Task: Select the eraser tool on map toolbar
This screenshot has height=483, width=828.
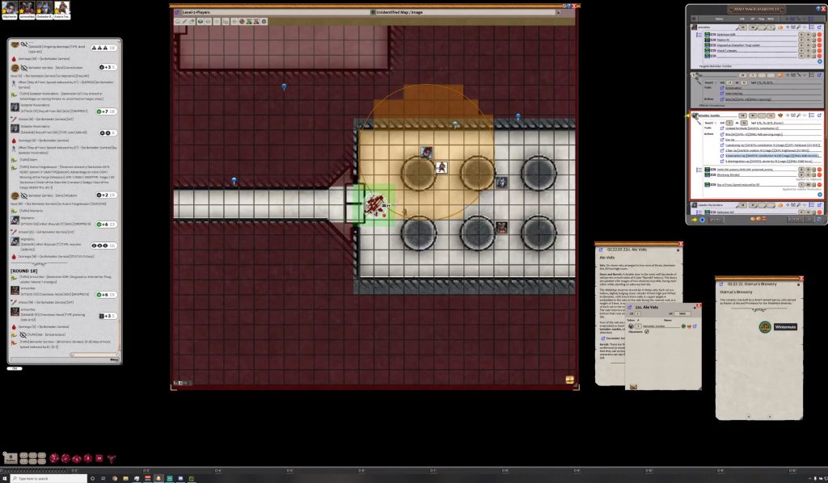Action: [x=192, y=22]
